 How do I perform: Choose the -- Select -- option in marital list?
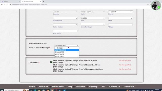pyautogui.click(x=67, y=48)
